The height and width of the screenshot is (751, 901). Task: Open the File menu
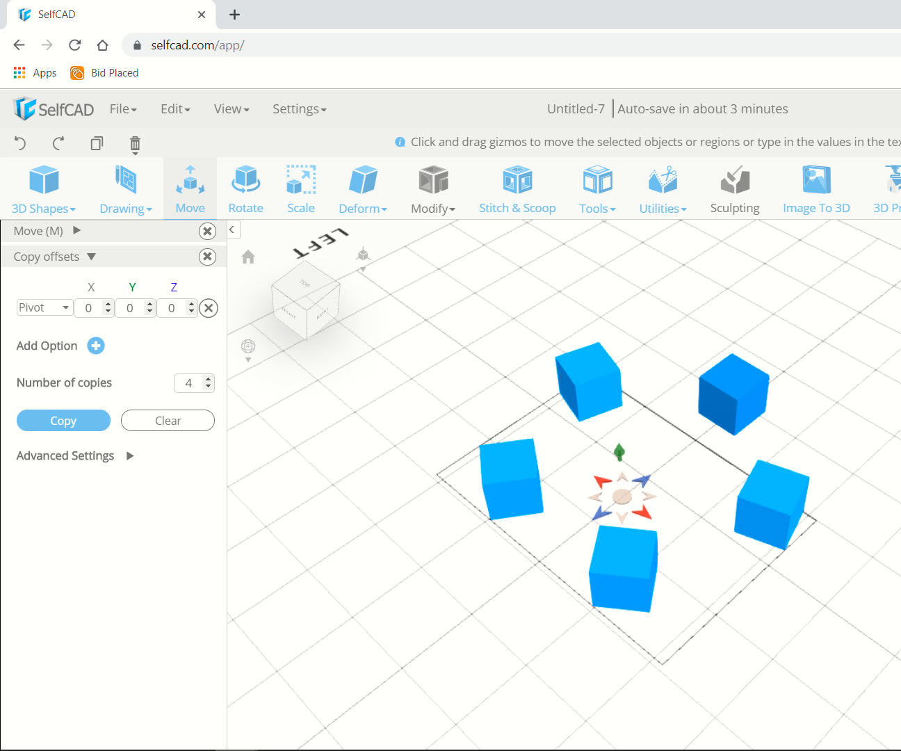[123, 109]
